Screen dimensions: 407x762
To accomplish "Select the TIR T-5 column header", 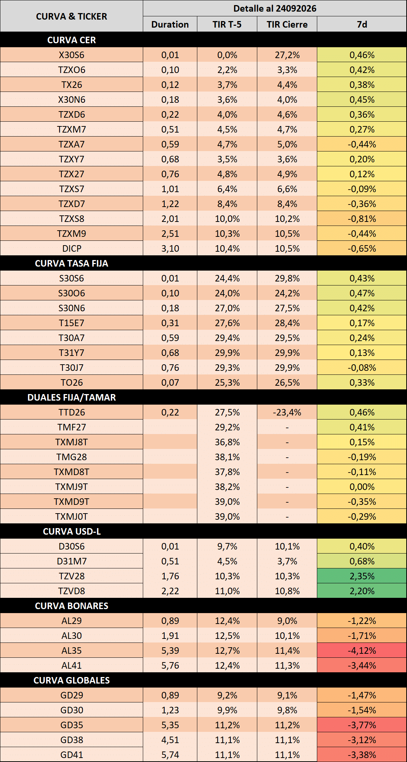I will click(x=227, y=24).
